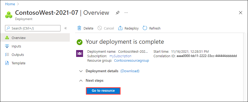The width and height of the screenshot is (248, 102).
Task: Click the magnifier icon in Search box
Action: (8, 28)
